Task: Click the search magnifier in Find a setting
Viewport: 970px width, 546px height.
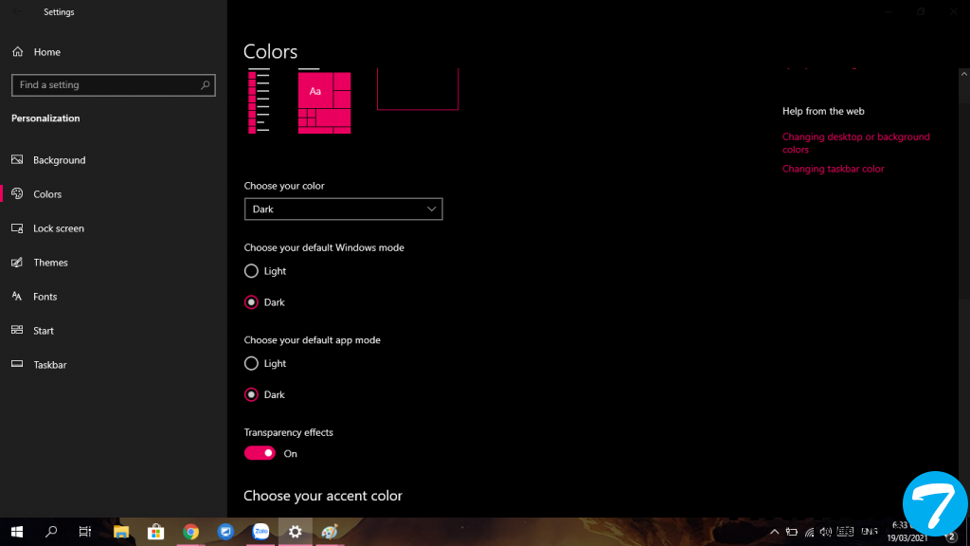Action: pyautogui.click(x=205, y=85)
